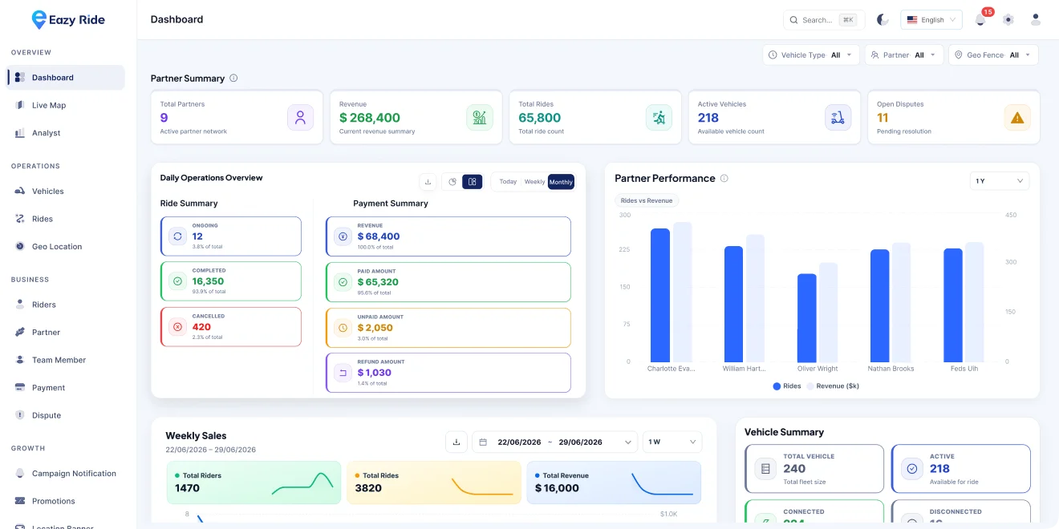The height and width of the screenshot is (529, 1059).
Task: Switch Daily Operations to card grid view
Action: [x=473, y=182]
